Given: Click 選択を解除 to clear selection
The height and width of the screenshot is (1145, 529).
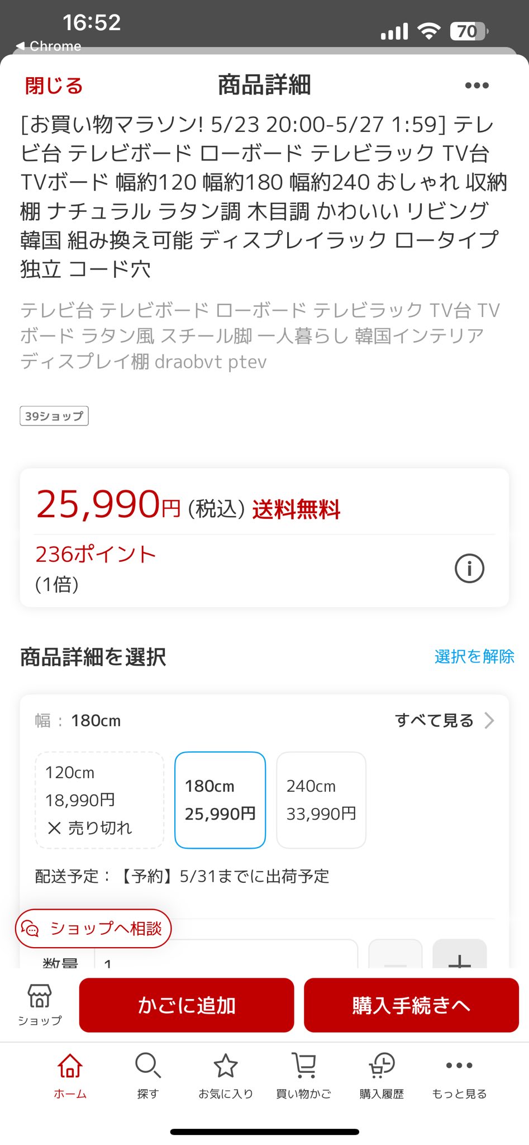Looking at the screenshot, I should pos(474,656).
